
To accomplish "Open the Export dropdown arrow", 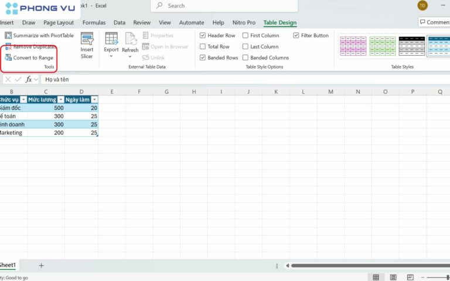I will pos(111,56).
